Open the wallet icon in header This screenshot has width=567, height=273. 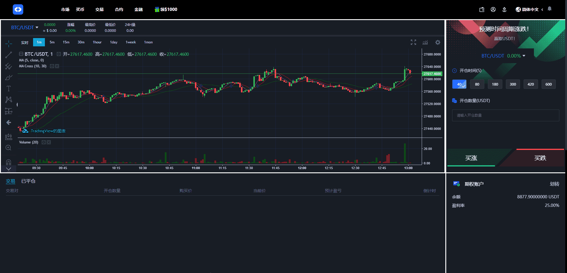click(482, 9)
